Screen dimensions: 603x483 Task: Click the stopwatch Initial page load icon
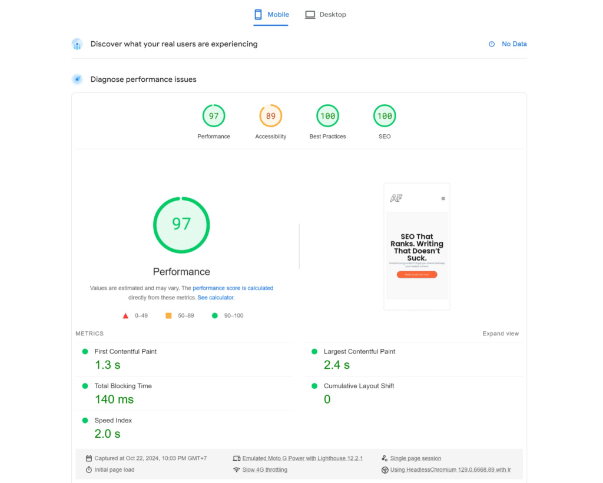(89, 470)
